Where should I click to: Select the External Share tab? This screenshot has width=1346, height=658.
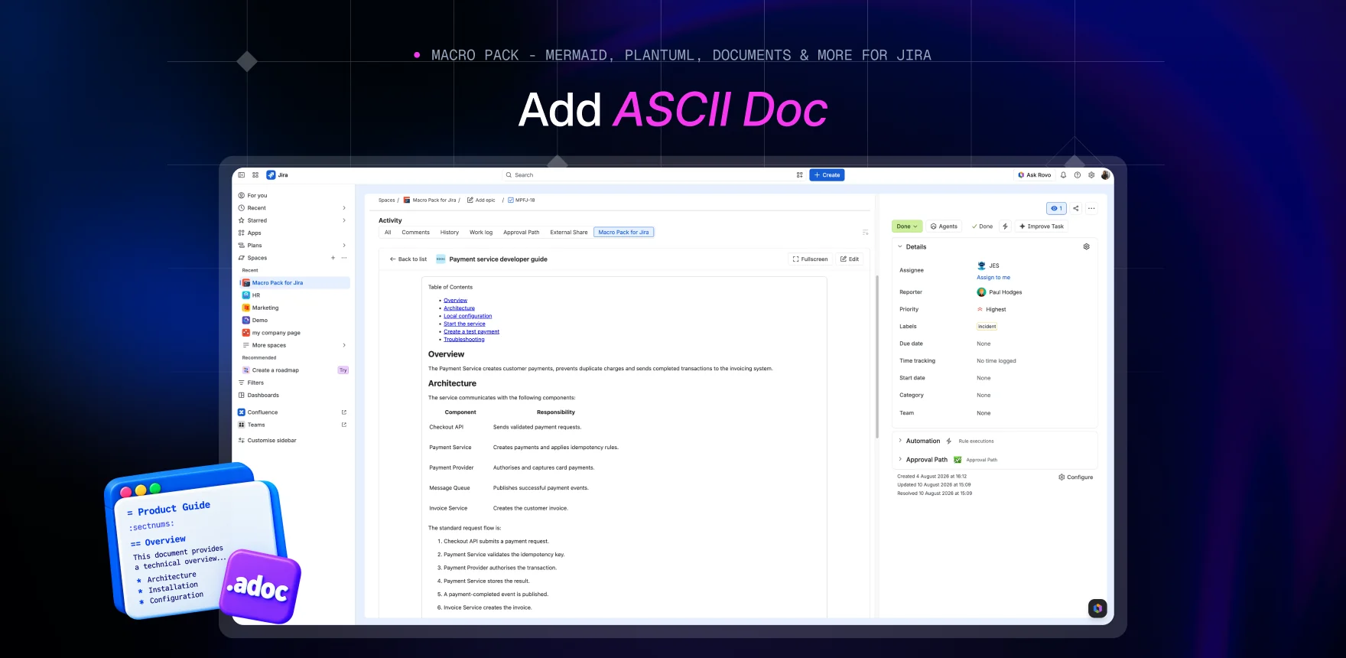pyautogui.click(x=569, y=233)
